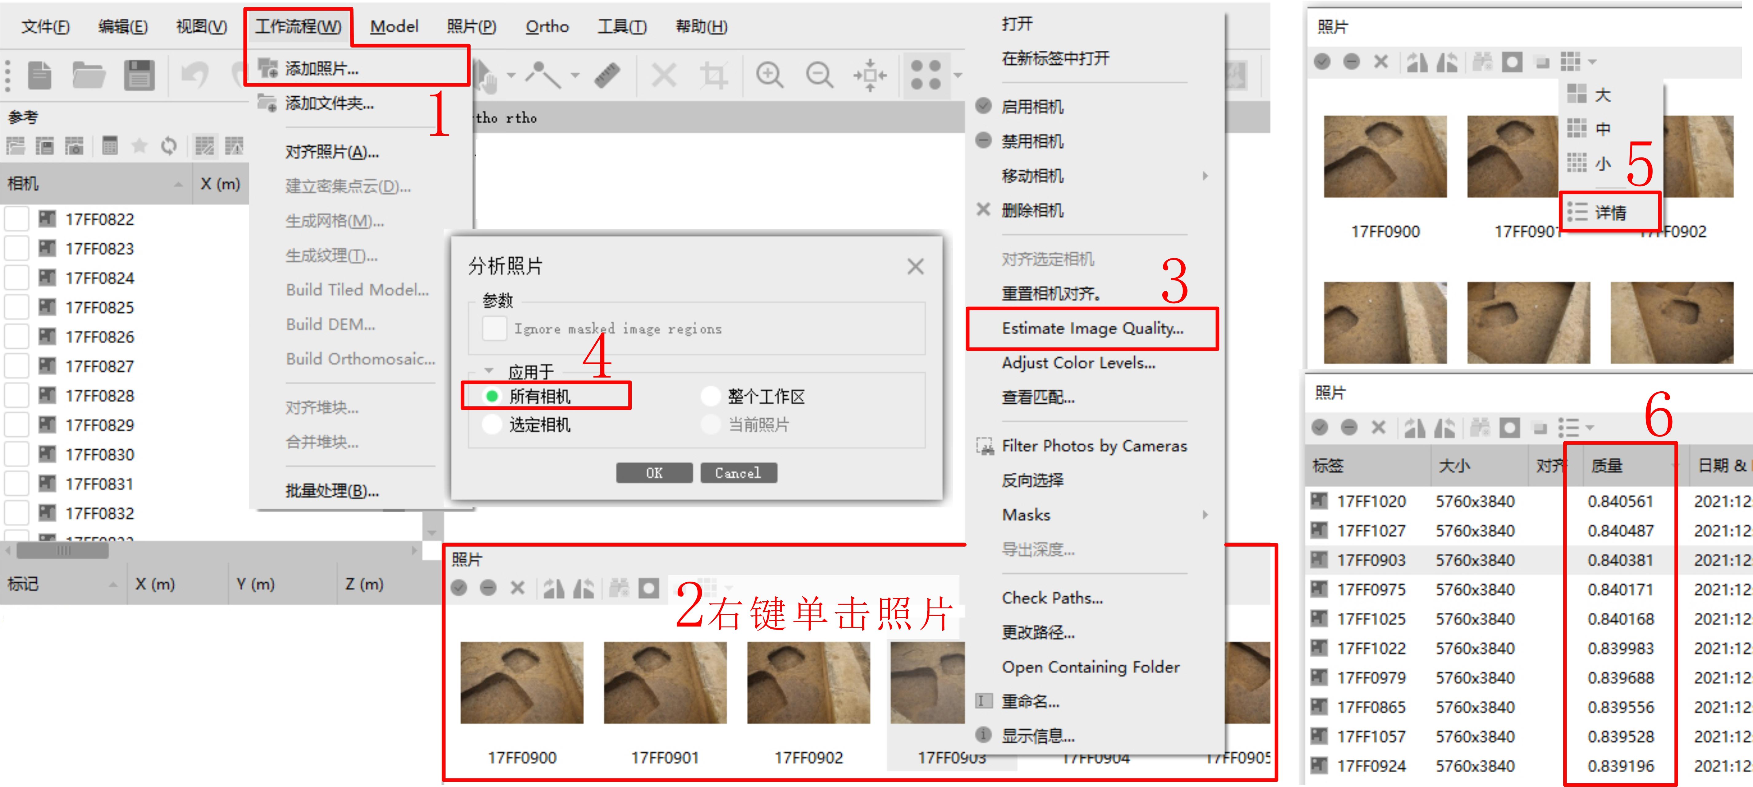
Task: Click the down arrow of camera list scrollbar
Action: click(x=432, y=533)
